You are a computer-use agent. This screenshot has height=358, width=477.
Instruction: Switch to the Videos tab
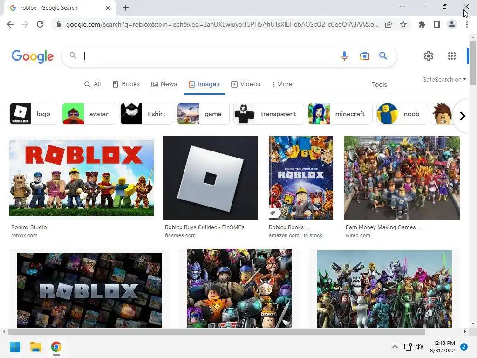pos(246,84)
